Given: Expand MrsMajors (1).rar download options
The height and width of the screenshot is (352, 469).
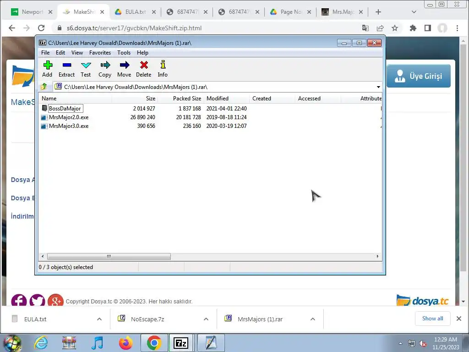Looking at the screenshot, I should pyautogui.click(x=313, y=319).
